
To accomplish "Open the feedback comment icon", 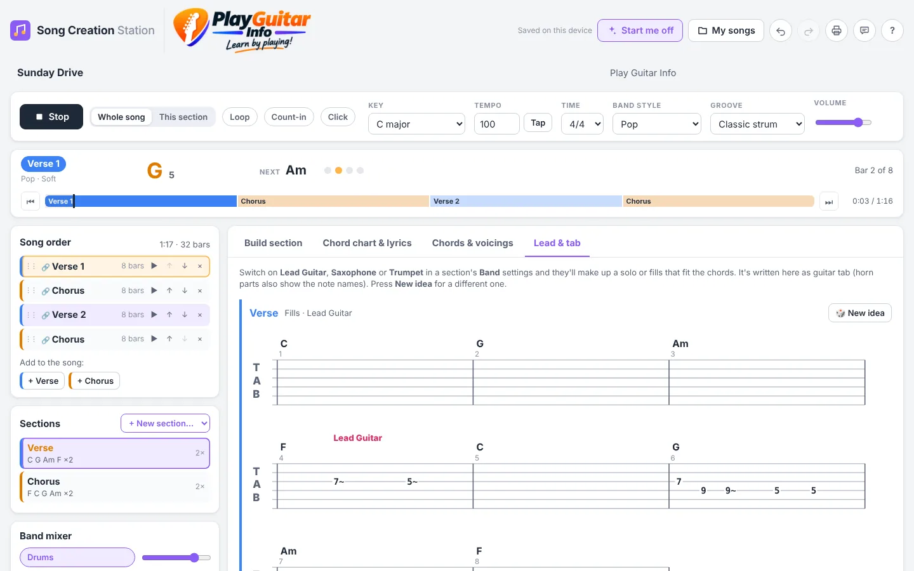I will click(x=864, y=30).
